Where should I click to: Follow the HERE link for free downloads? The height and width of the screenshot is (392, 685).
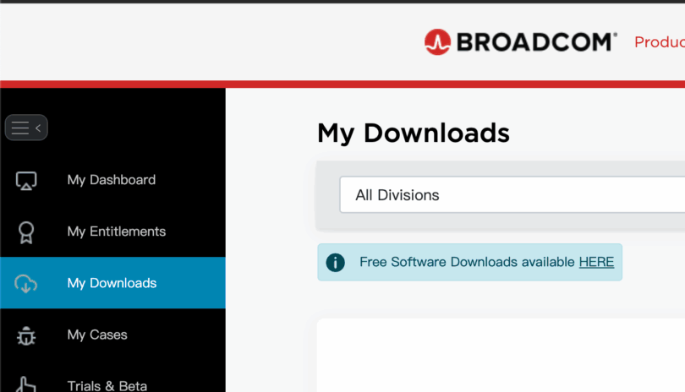coord(596,262)
